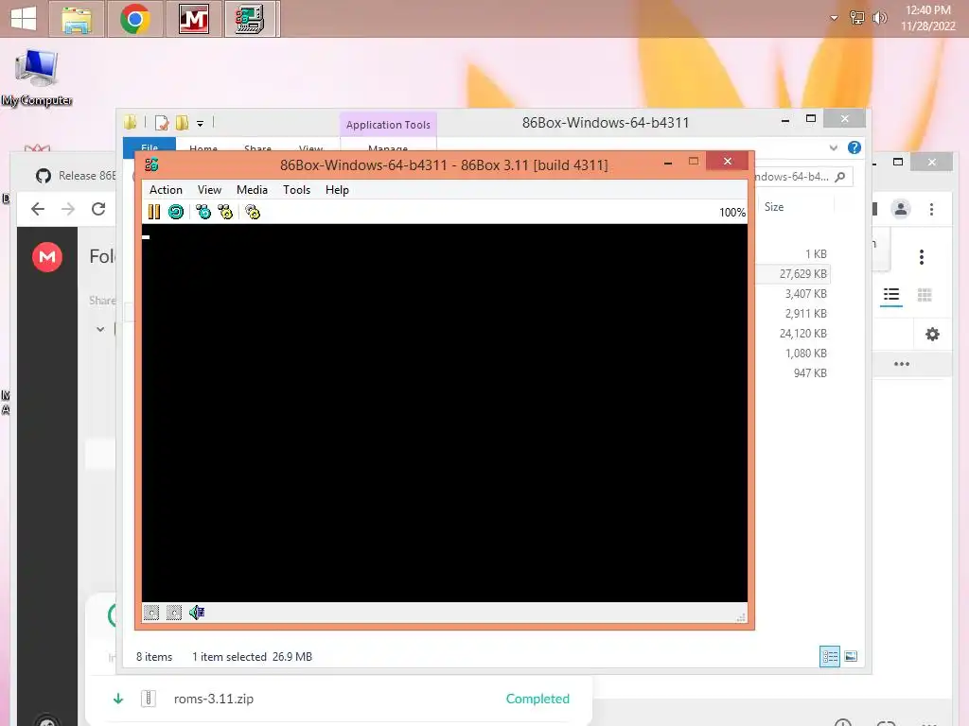Open the View menu in 86Box
The height and width of the screenshot is (726, 969).
click(x=209, y=190)
